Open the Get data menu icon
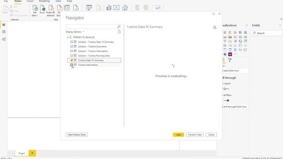 point(35,8)
